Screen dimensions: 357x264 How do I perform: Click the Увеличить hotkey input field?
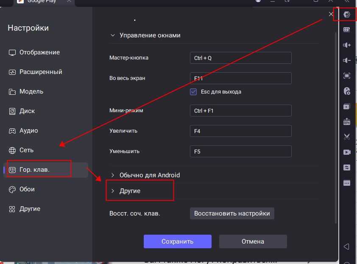(x=240, y=131)
